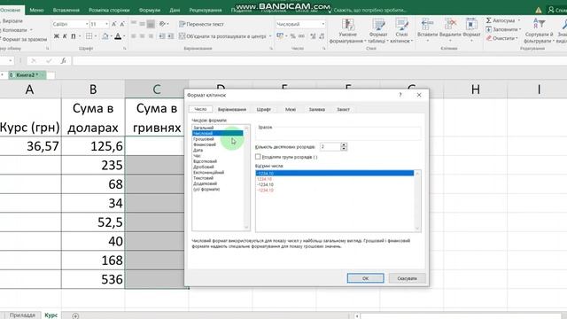Viewport: 567px width, 319px height.
Task: Click Cut (Вирізати) in clipboard group
Action: tap(12, 21)
